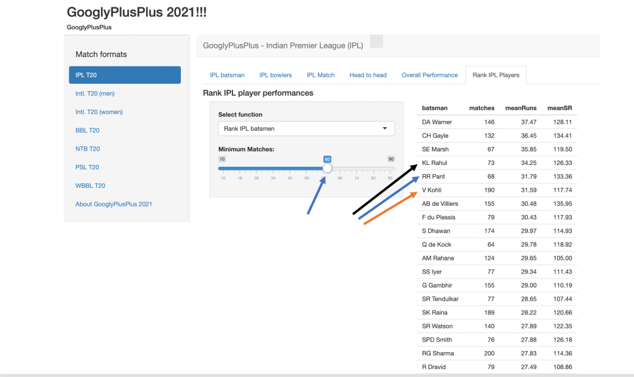Select the Rank IPL Players tab
The width and height of the screenshot is (634, 377).
tap(496, 75)
